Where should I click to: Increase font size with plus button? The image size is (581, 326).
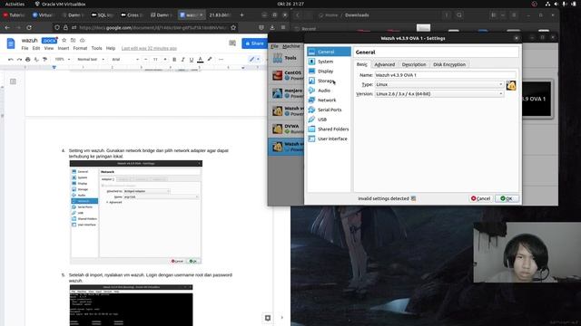(165, 59)
